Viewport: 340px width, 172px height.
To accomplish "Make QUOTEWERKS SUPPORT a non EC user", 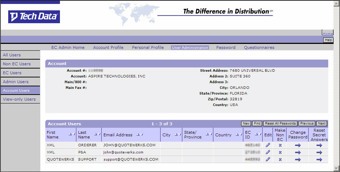I will coord(280,160).
